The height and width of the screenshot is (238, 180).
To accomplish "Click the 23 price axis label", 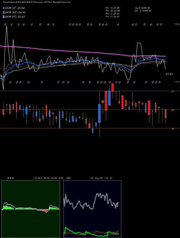I will pos(172,129).
